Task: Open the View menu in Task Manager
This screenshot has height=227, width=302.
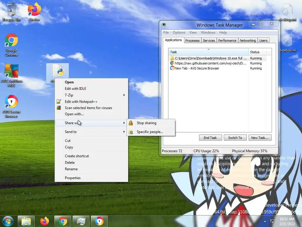Action: [193, 33]
